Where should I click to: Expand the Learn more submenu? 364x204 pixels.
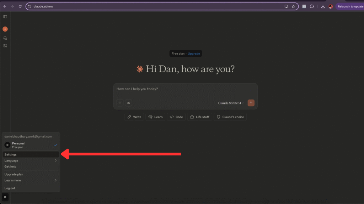pos(31,180)
